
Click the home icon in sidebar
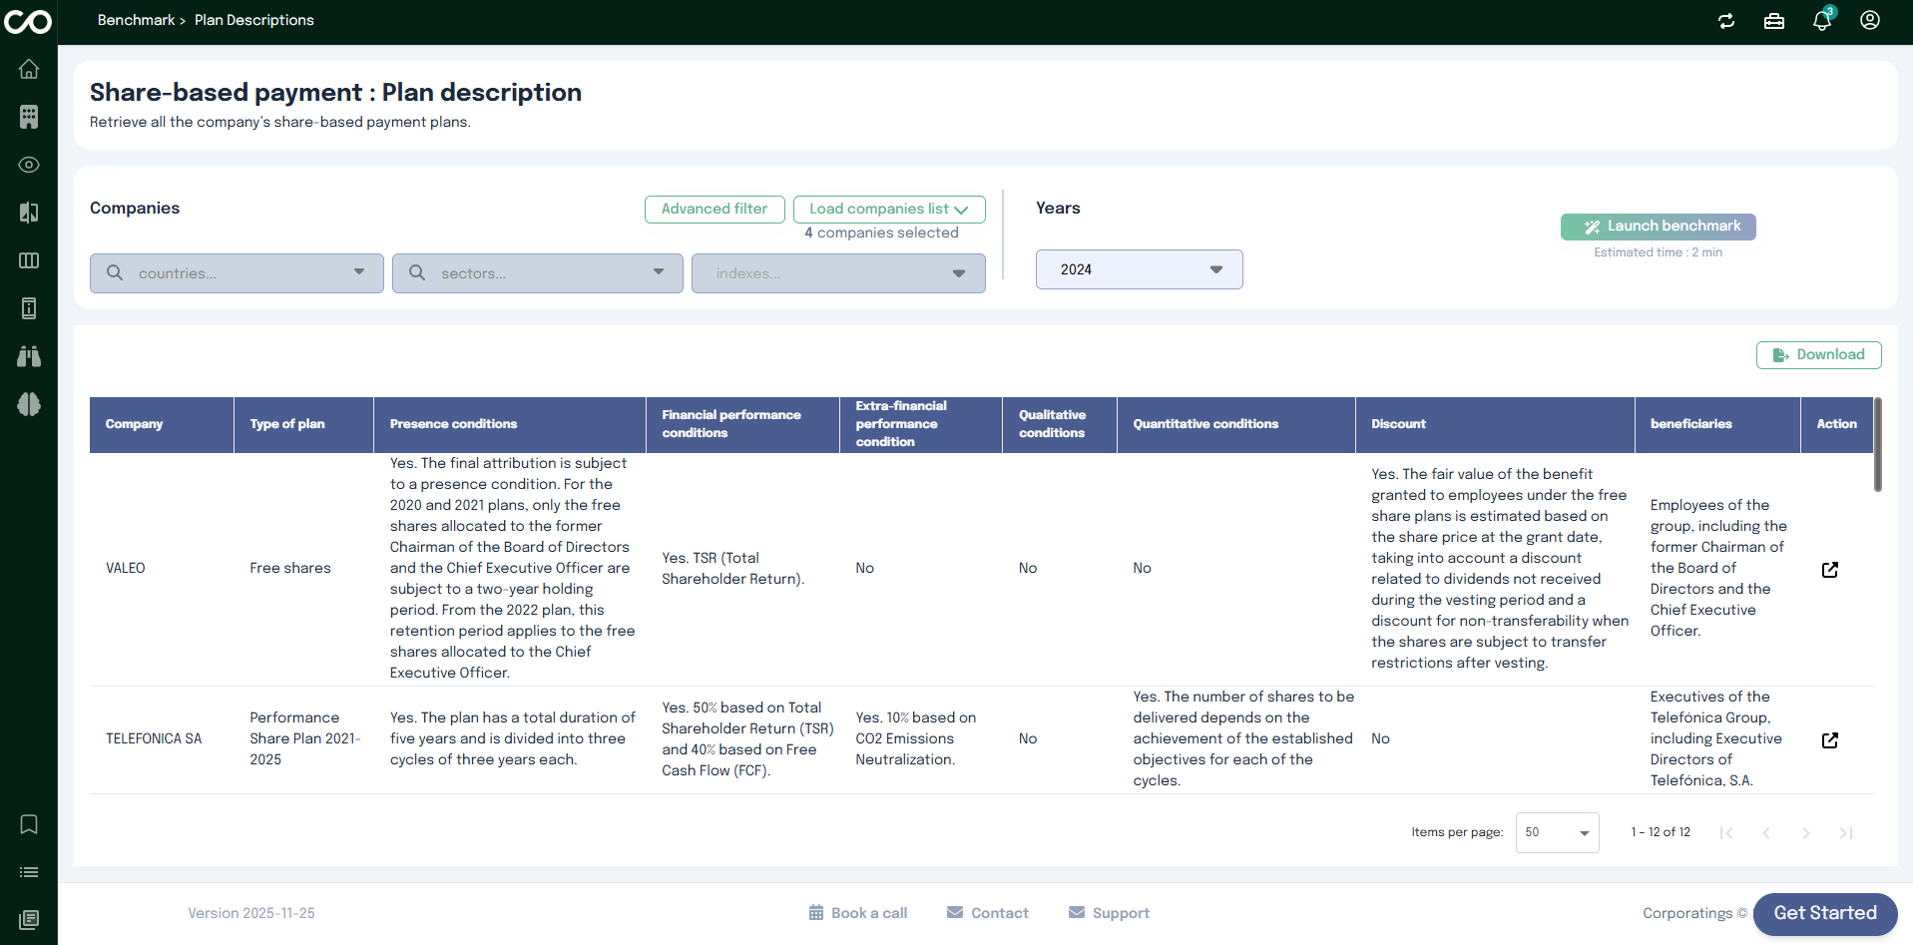[29, 69]
